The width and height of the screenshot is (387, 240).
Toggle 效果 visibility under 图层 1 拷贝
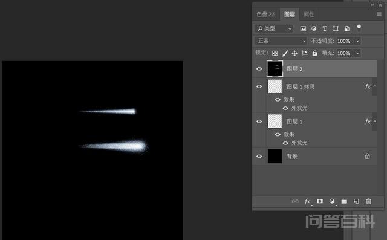coord(278,99)
